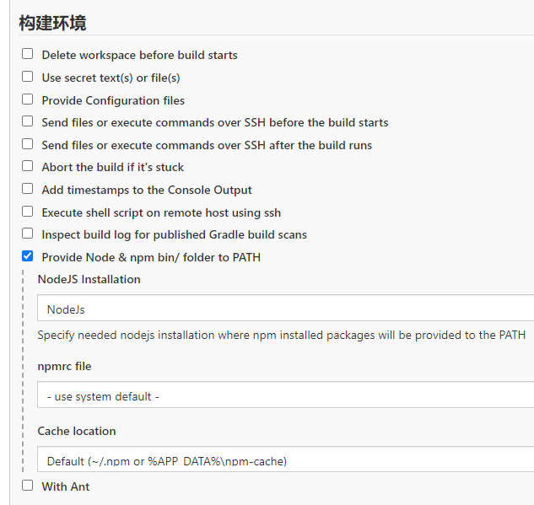The height and width of the screenshot is (505, 534).
Task: Open the NodeJS Installation dropdown
Action: point(285,309)
